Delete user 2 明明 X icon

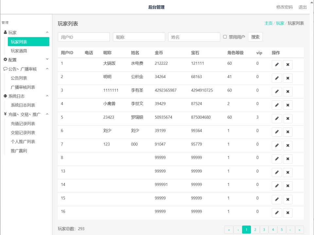click(288, 78)
